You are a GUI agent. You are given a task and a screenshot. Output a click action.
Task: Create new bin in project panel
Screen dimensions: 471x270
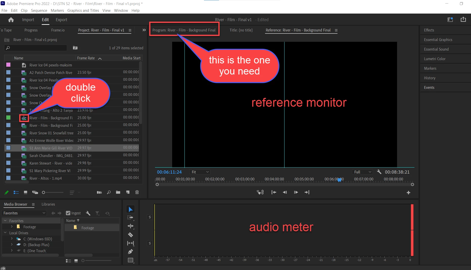point(118,192)
